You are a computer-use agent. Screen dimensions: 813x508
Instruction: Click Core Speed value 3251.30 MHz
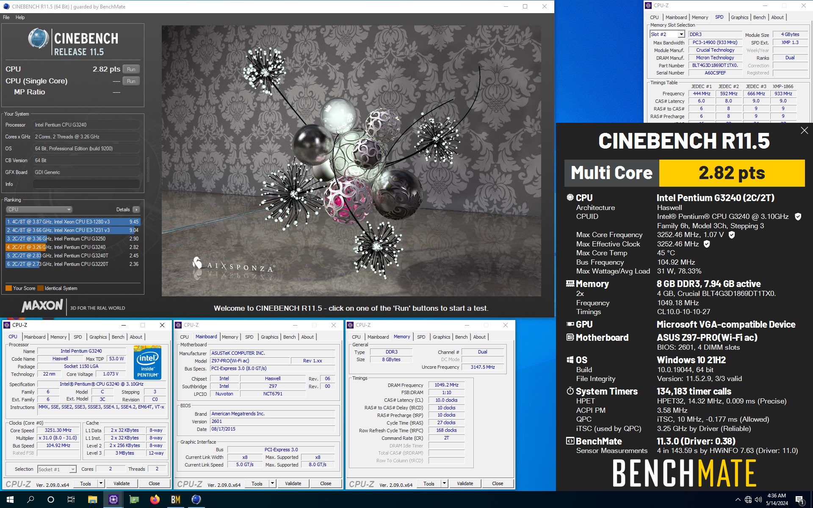pos(58,430)
